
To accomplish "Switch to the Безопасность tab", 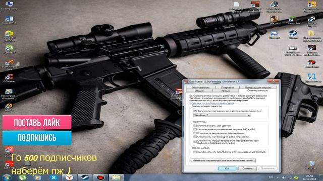I will tap(201, 87).
